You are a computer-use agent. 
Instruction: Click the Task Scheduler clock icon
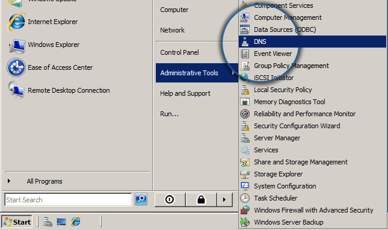tap(245, 198)
